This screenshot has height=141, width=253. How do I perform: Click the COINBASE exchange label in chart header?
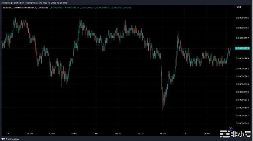pos(43,7)
